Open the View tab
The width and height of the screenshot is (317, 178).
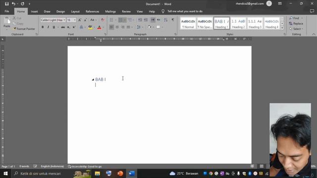pyautogui.click(x=140, y=11)
